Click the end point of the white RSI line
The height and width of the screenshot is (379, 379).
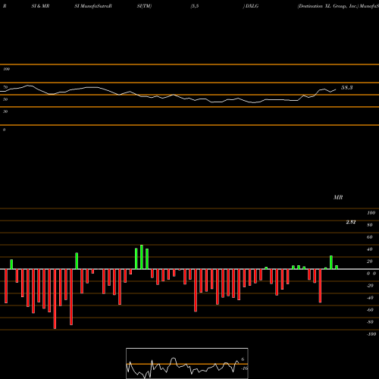(x=336, y=89)
